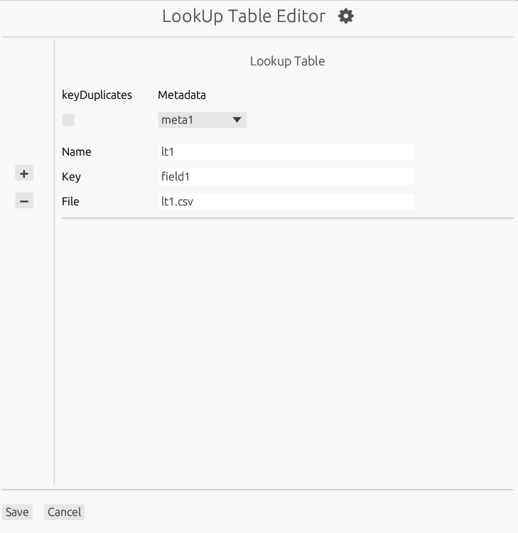Image resolution: width=518 pixels, height=533 pixels.
Task: Focus the Key field containing field1
Action: tap(286, 176)
